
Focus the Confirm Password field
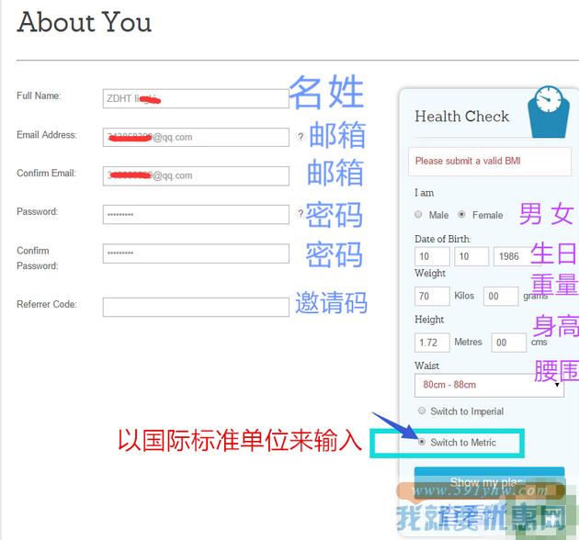click(x=196, y=253)
